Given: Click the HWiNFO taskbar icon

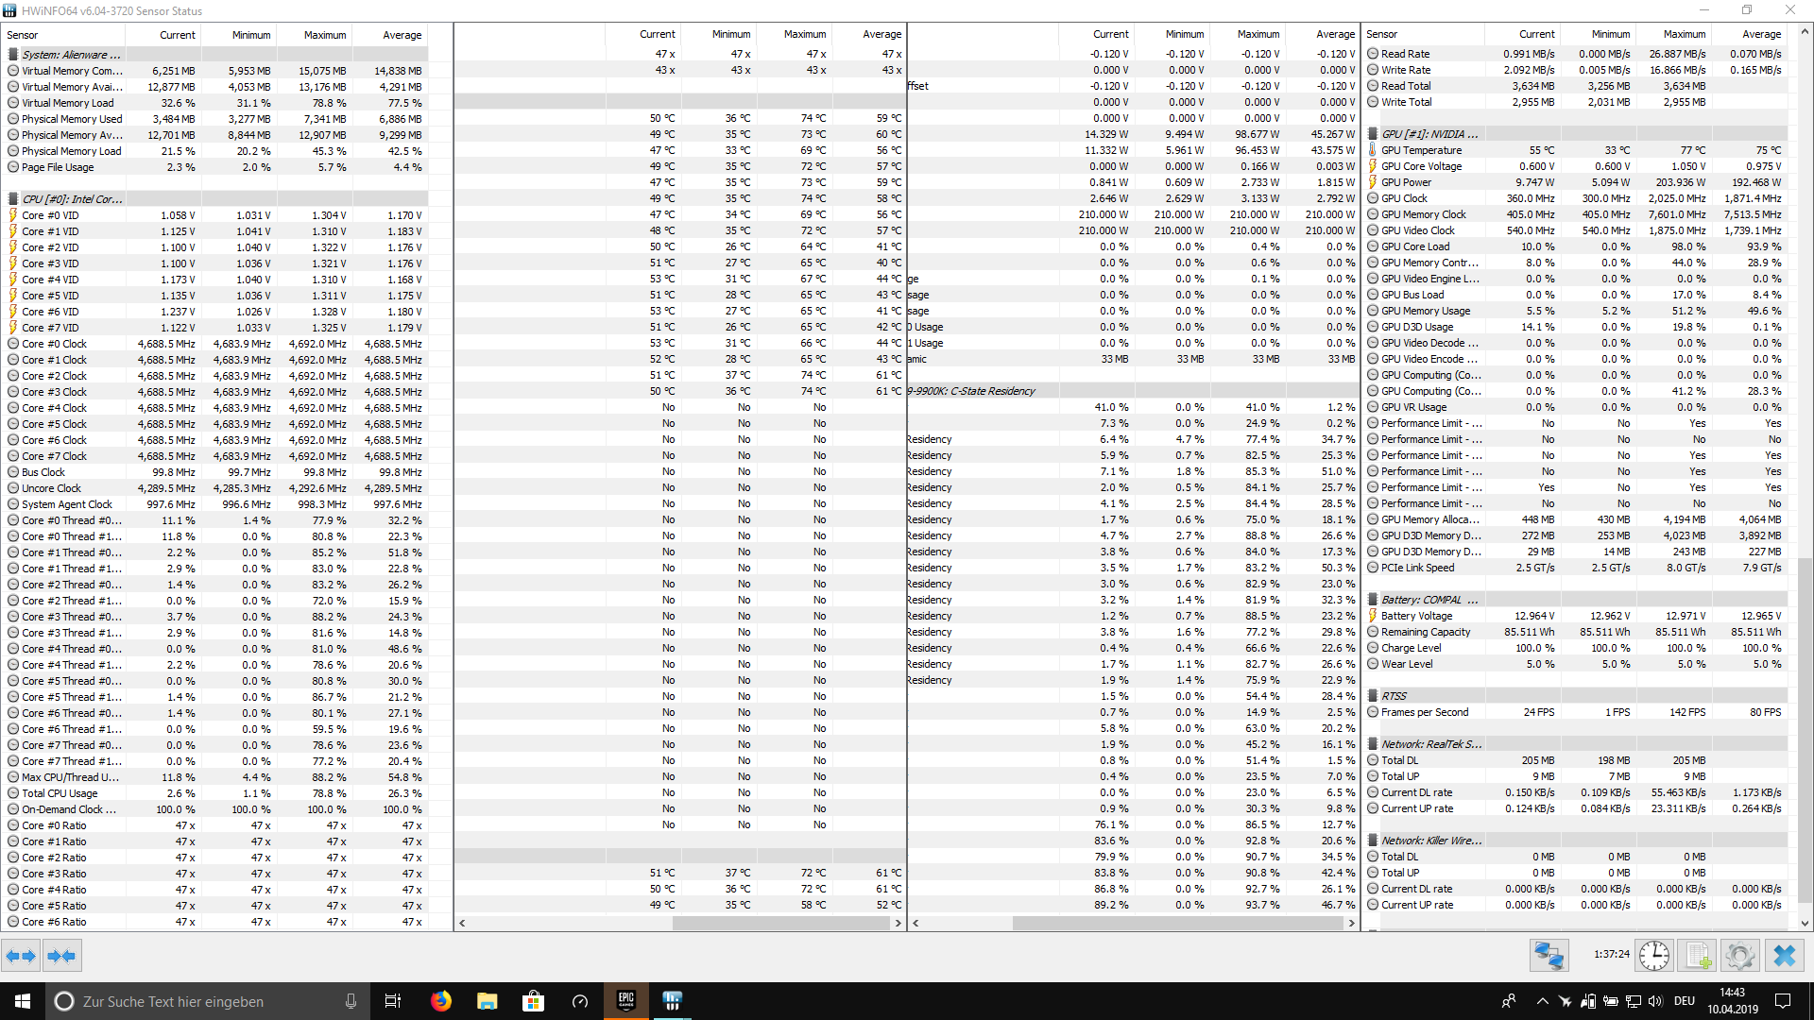Looking at the screenshot, I should [672, 1001].
